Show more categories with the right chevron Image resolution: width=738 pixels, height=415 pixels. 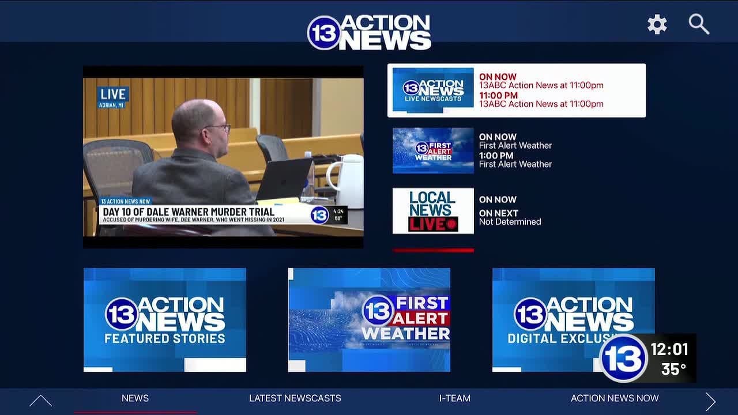(x=710, y=401)
